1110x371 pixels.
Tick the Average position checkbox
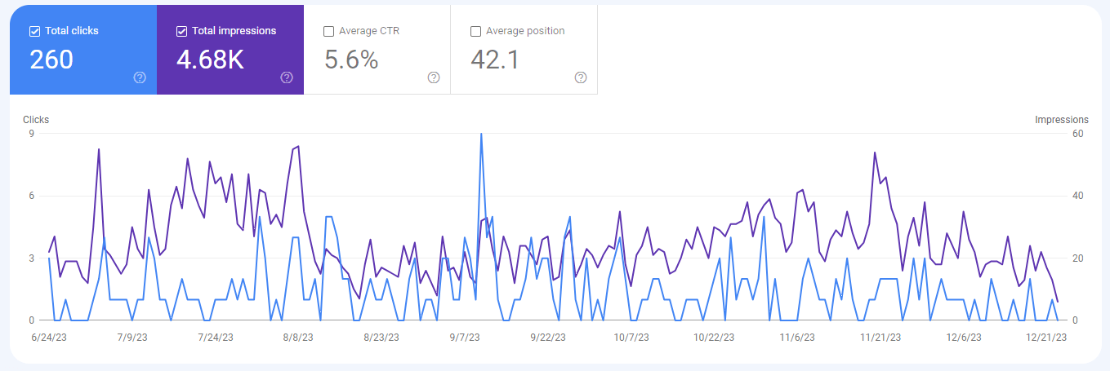click(x=475, y=31)
